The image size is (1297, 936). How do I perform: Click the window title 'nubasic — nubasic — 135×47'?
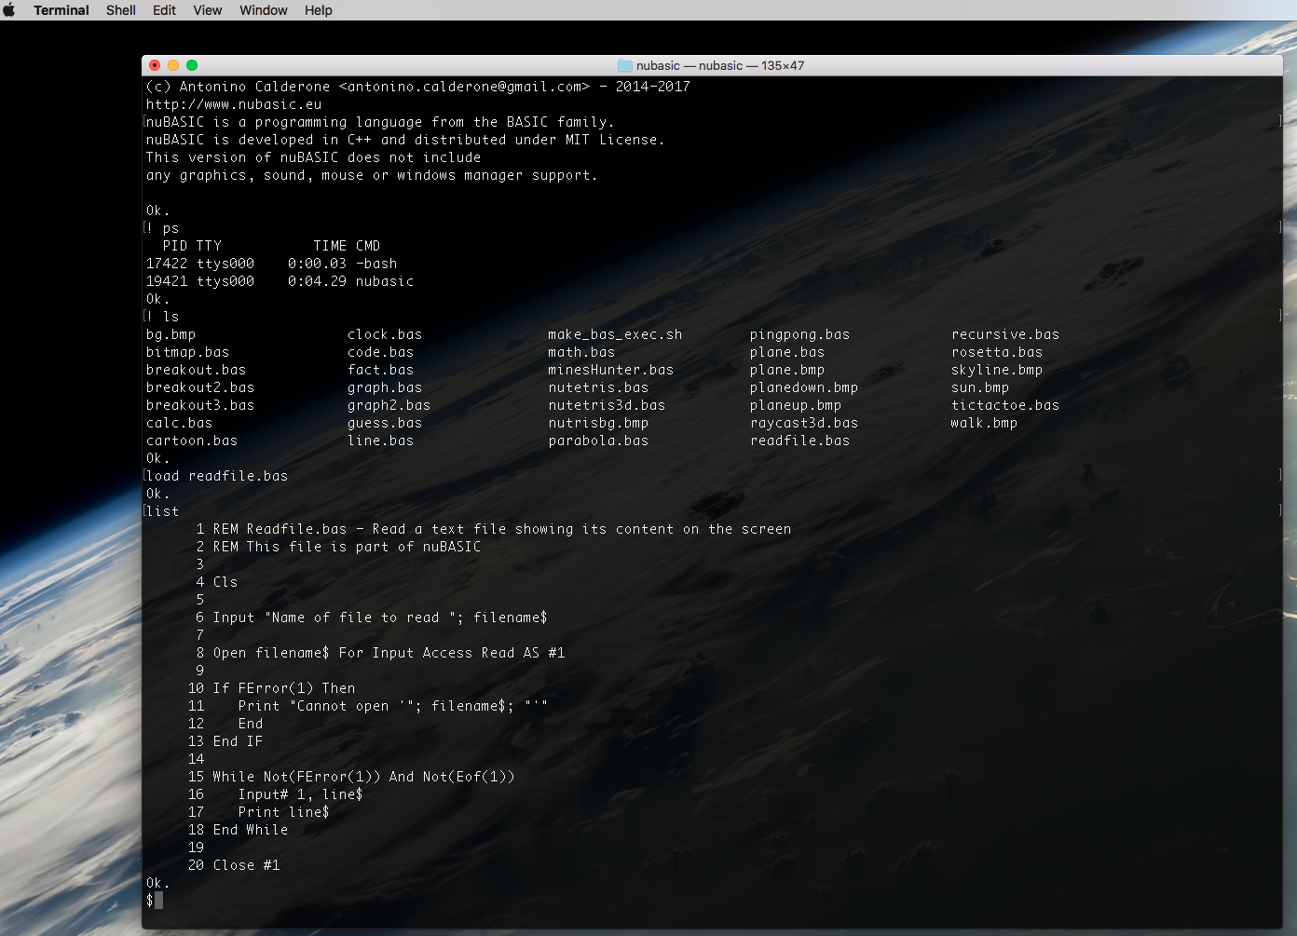pyautogui.click(x=720, y=65)
